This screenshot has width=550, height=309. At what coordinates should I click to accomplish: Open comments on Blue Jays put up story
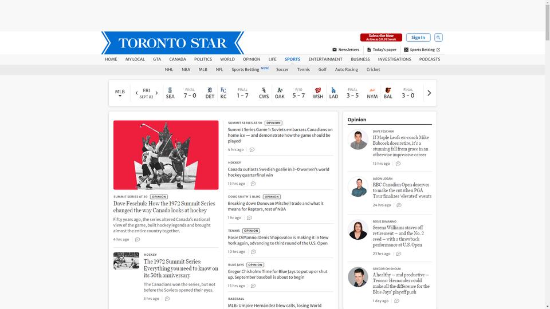[253, 286]
